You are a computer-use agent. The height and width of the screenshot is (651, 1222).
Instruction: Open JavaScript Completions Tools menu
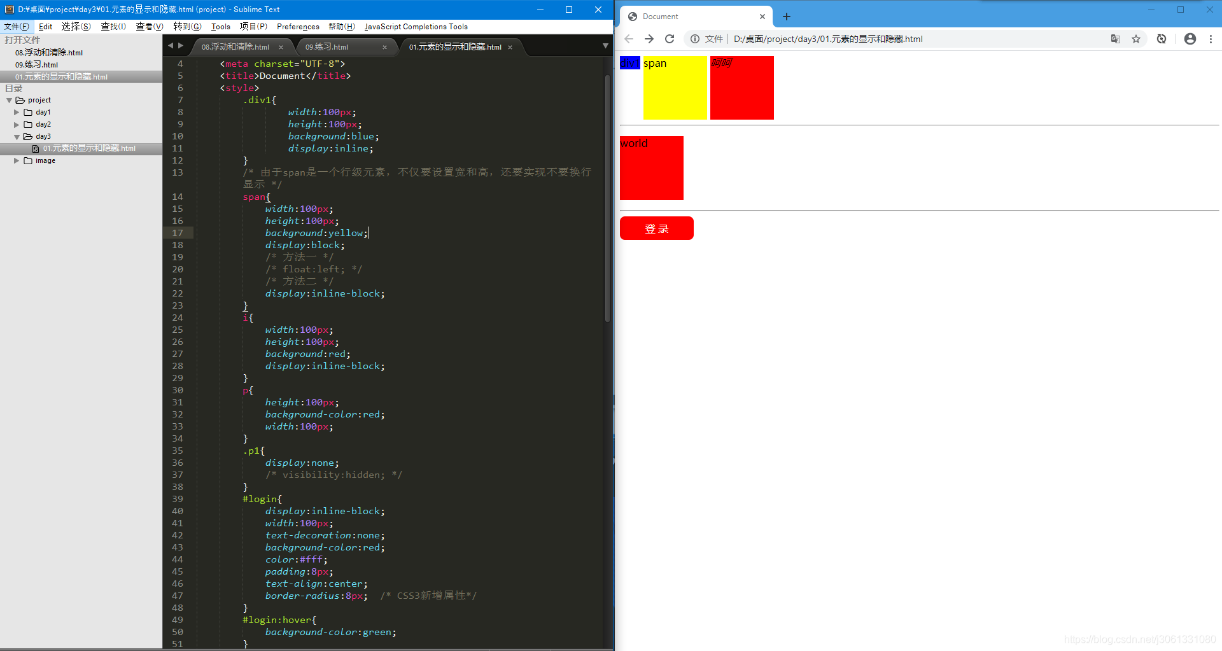pos(416,27)
